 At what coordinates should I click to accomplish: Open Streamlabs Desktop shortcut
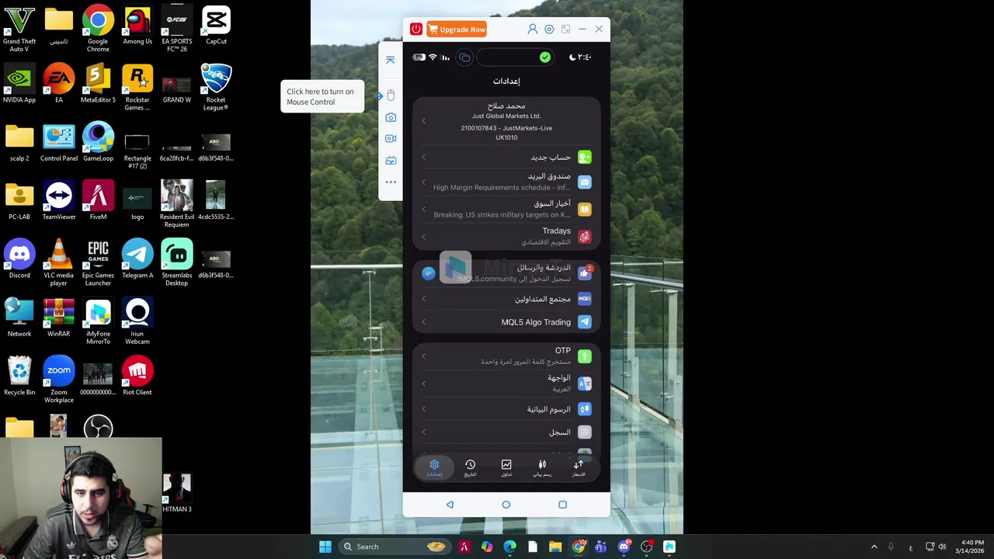tap(176, 263)
